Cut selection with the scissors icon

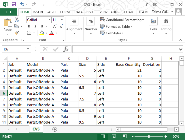coord(17,20)
